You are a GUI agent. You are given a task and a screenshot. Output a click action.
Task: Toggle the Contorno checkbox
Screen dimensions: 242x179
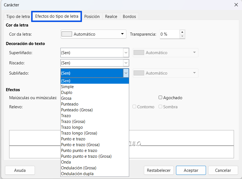[134, 107]
